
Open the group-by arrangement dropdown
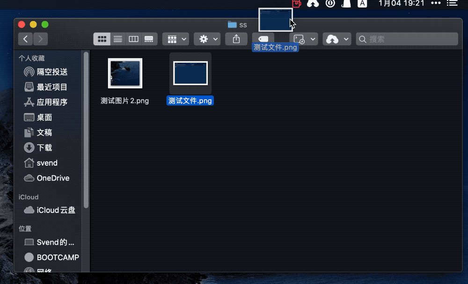175,39
